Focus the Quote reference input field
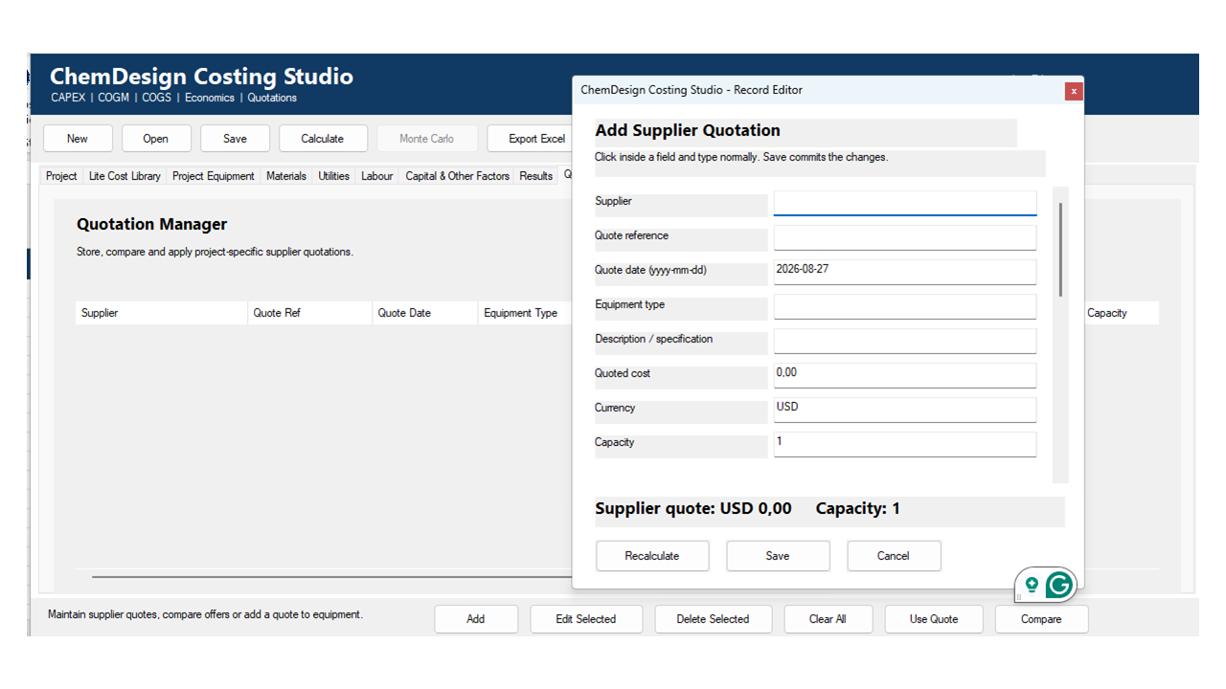The height and width of the screenshot is (689, 1226). pos(905,237)
